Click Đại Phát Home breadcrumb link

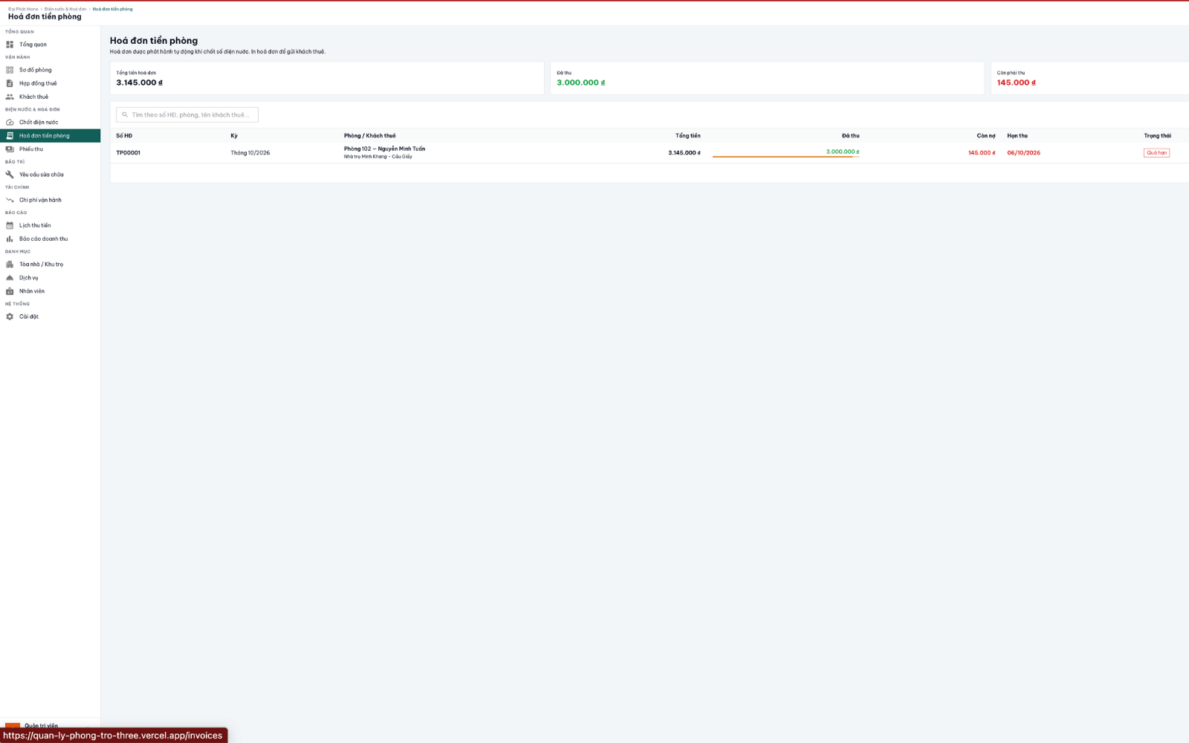pyautogui.click(x=23, y=9)
